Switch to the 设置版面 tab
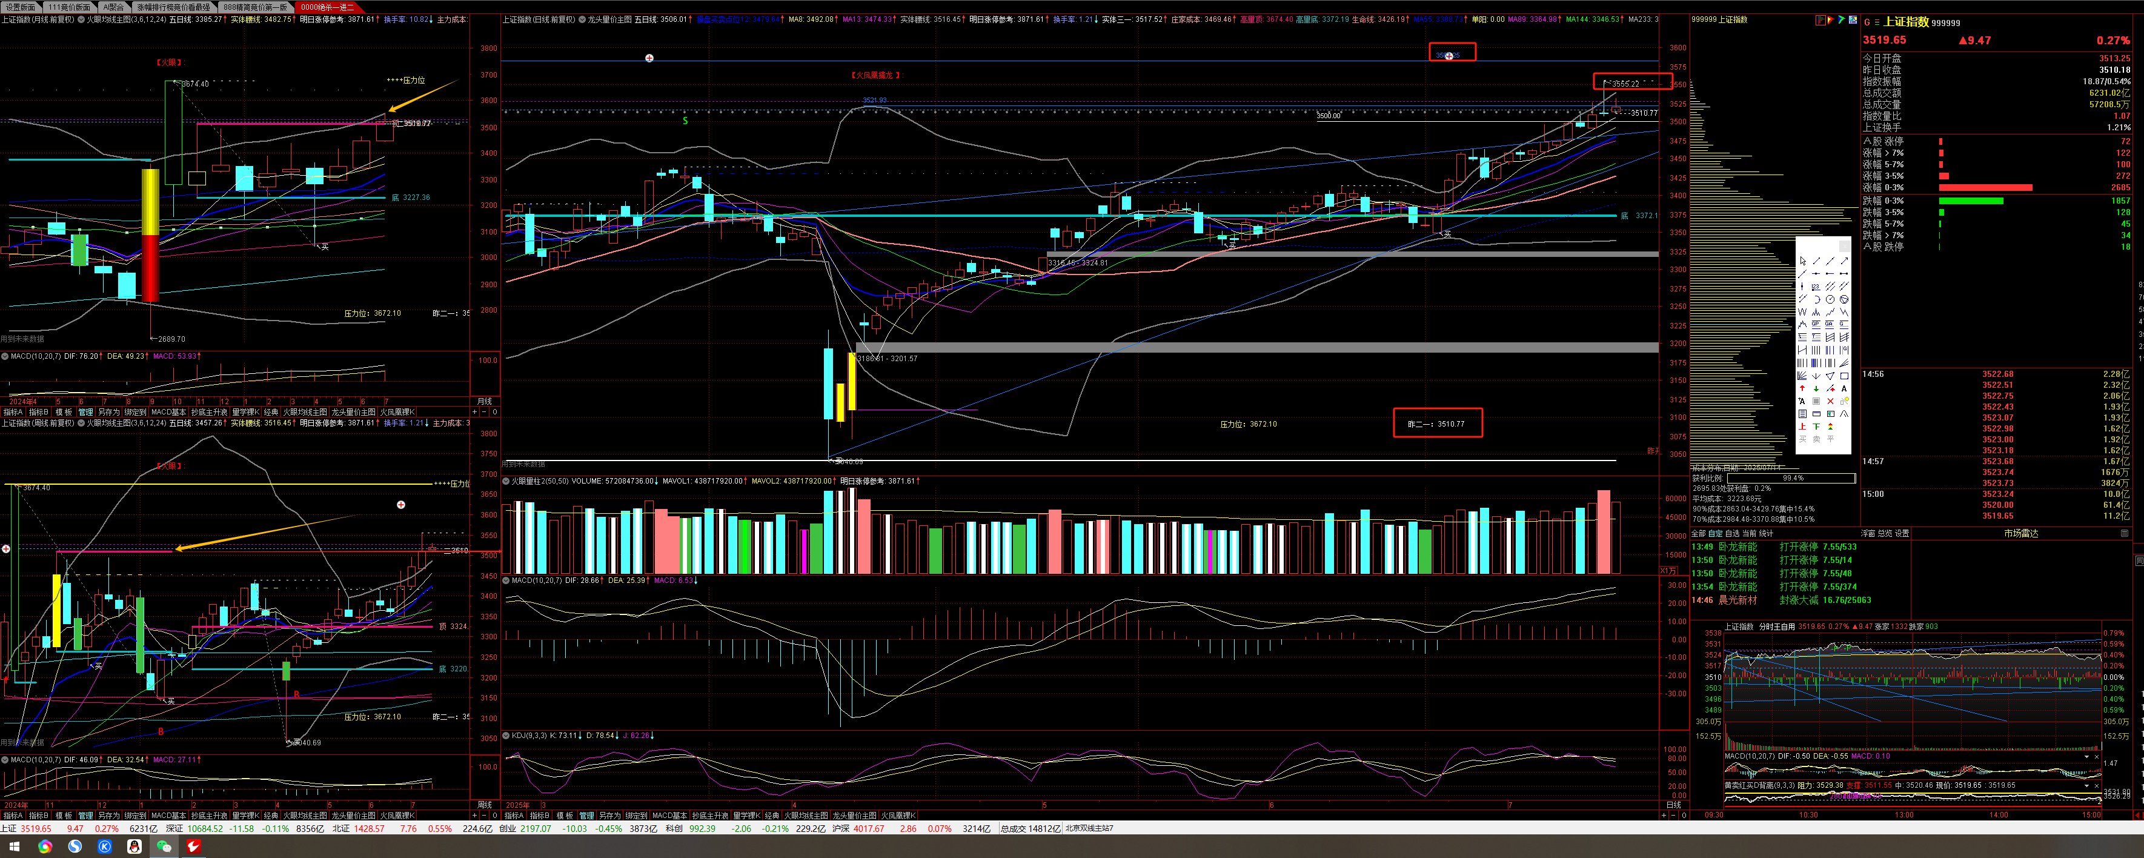This screenshot has height=858, width=2144. pyautogui.click(x=20, y=7)
